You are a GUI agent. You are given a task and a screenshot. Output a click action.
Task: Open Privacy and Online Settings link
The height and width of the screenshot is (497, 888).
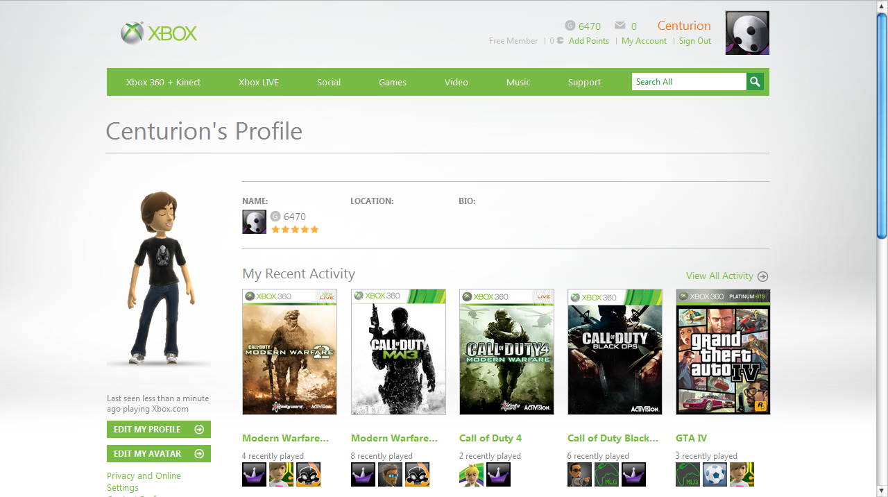point(144,482)
